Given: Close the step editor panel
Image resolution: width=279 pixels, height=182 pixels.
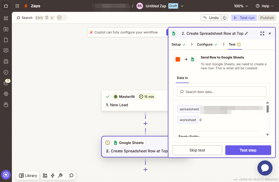Looking at the screenshot, I should pos(270,33).
